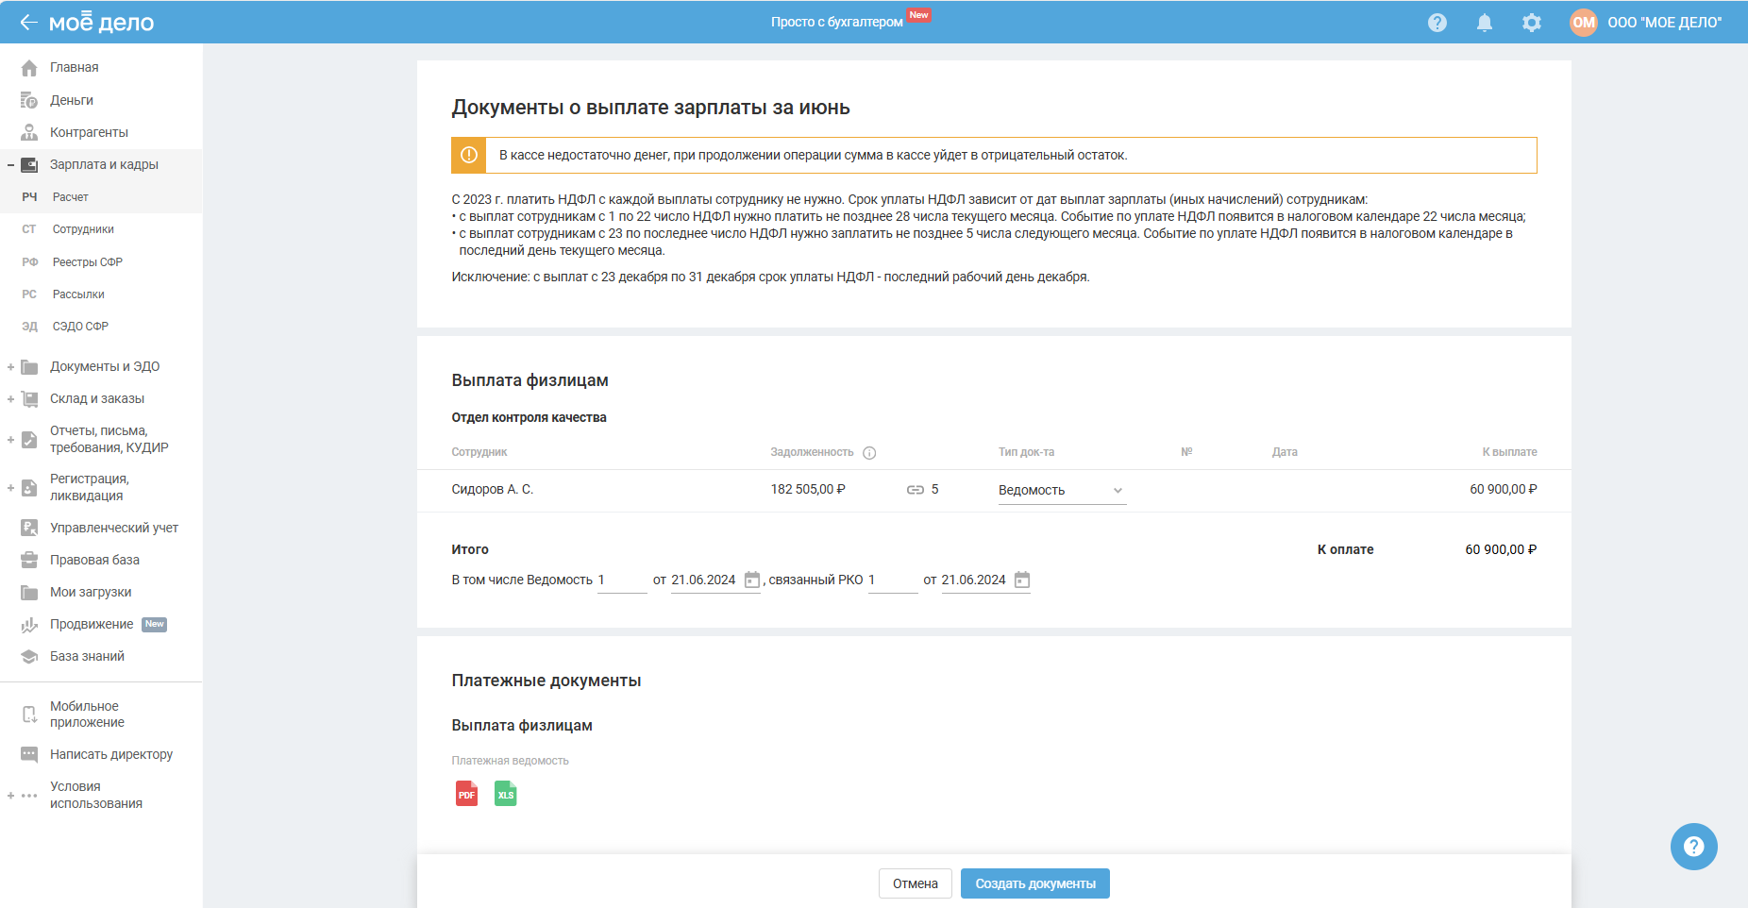
Task: Click the Главная home icon
Action: pos(29,68)
